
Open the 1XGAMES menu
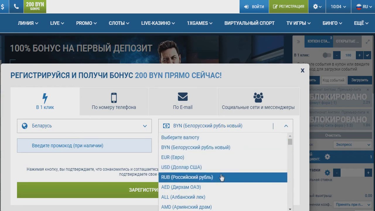tap(200, 23)
